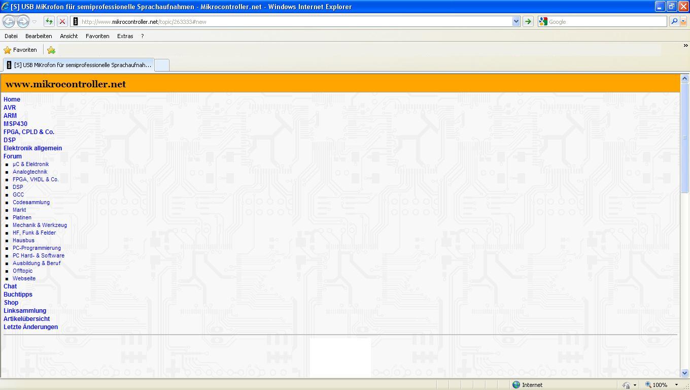Open the DSP main navigation link
This screenshot has width=690, height=390.
click(10, 140)
